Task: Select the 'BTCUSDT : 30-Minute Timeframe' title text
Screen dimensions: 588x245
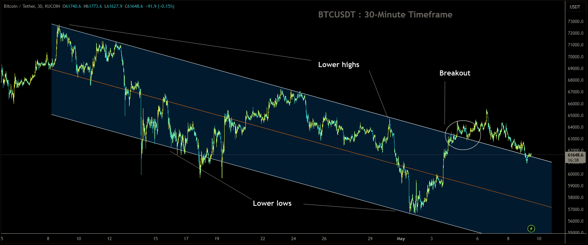Action: (385, 15)
